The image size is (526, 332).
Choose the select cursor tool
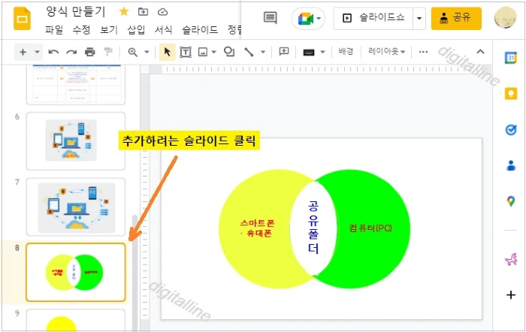pyautogui.click(x=167, y=52)
